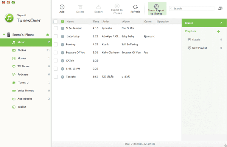Click the note icon beside Tonight

coord(62,77)
